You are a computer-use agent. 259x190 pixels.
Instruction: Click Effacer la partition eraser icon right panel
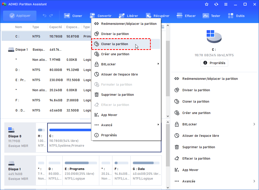[177, 158]
